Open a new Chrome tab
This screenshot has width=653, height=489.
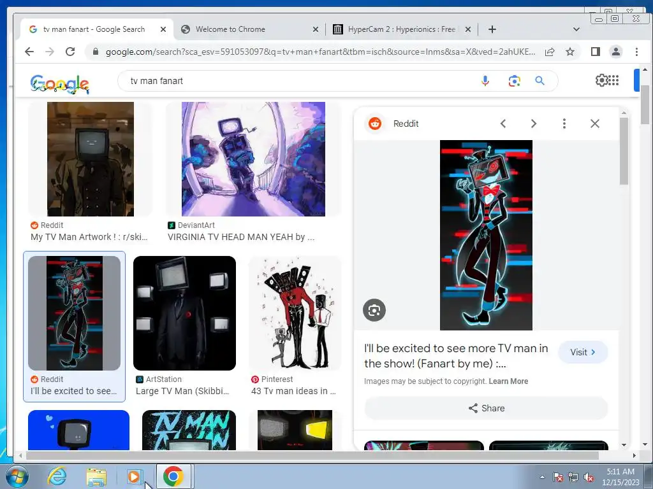(492, 29)
